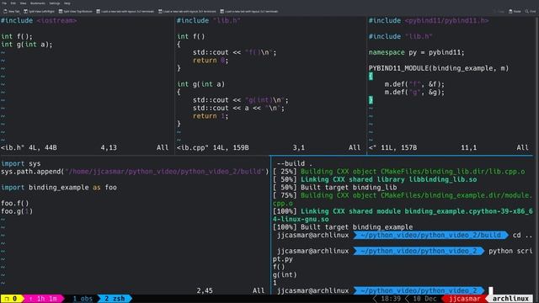539x303 pixels.
Task: Load new tab with 1x2 terminals layout
Action: 249,11
